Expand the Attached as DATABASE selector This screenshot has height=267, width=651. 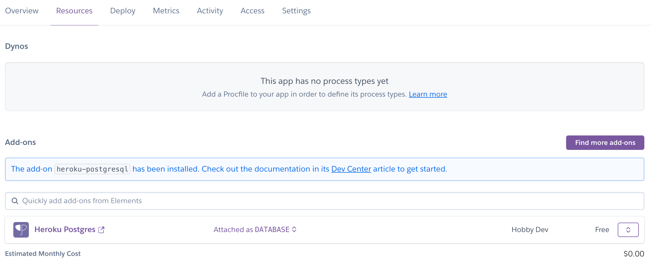(255, 230)
